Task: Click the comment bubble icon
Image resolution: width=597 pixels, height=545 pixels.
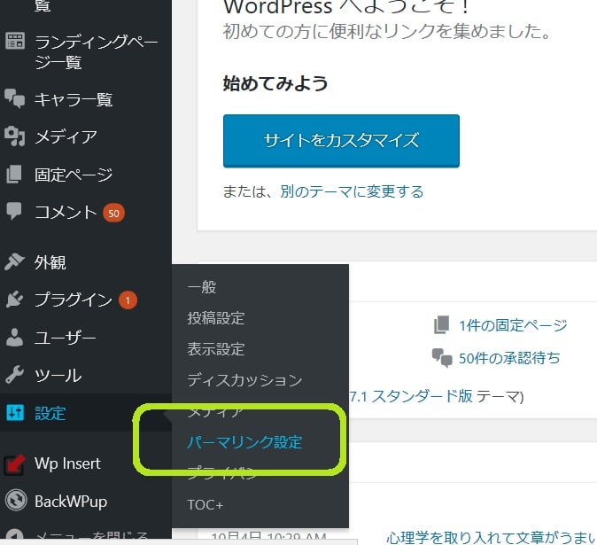Action: pyautogui.click(x=14, y=211)
